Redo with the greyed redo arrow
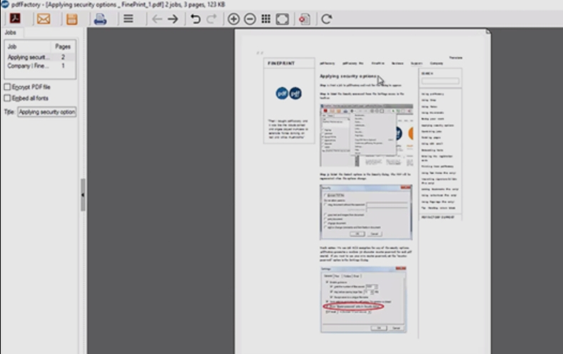Screen dimensions: 563x354 [x=212, y=19]
